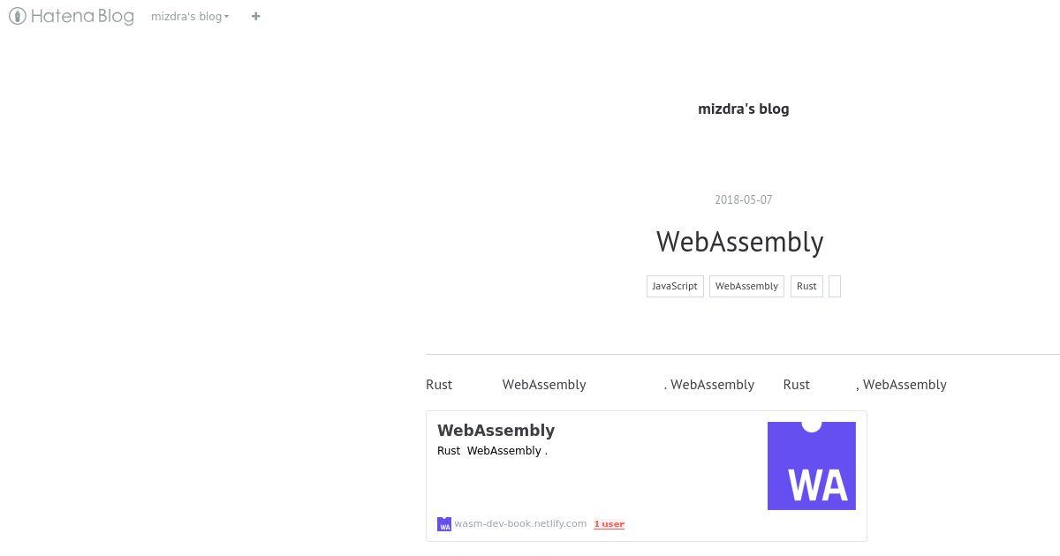1060x556 pixels.
Task: Expand the mizdra's blog header dropdown
Action: pos(190,16)
